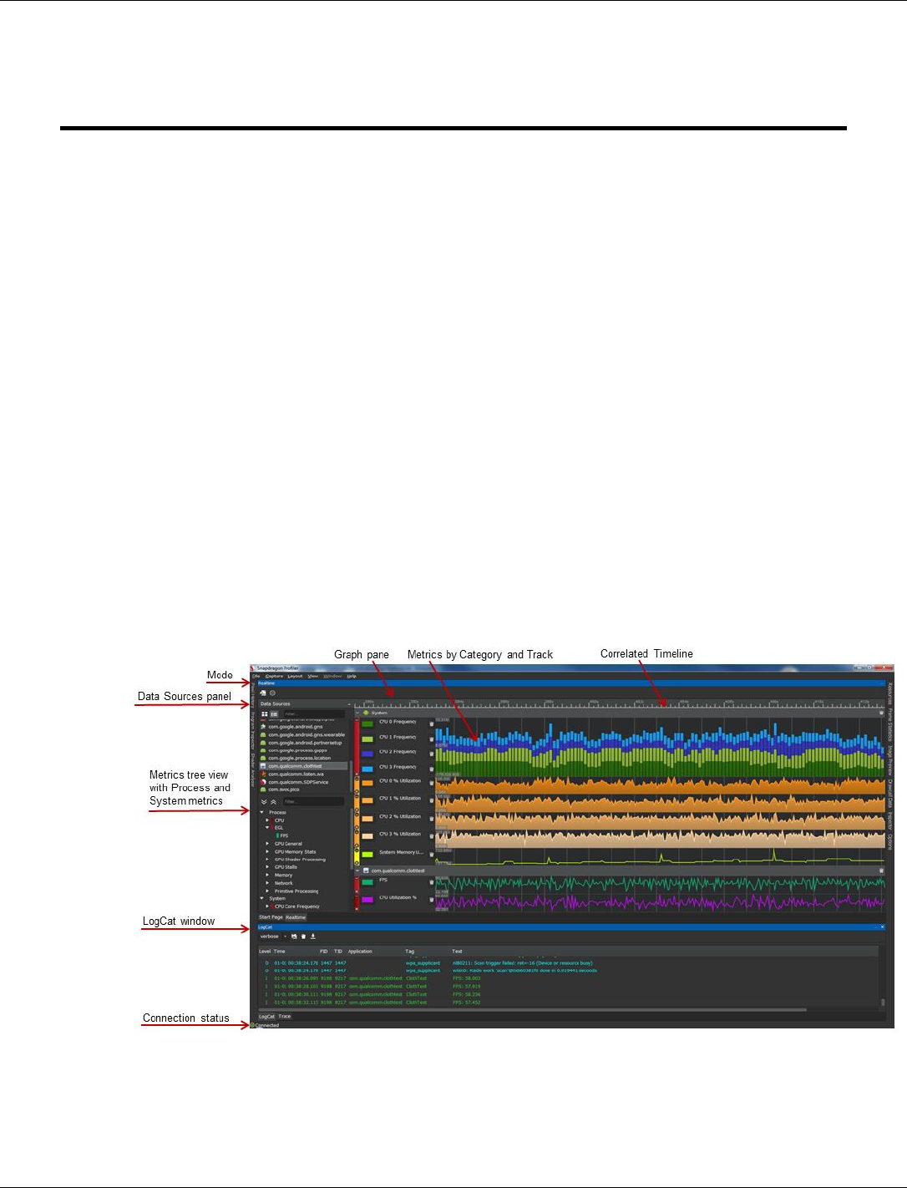Switch to the Realtime tab beside Start Page
The width and height of the screenshot is (907, 1188).
tap(296, 917)
